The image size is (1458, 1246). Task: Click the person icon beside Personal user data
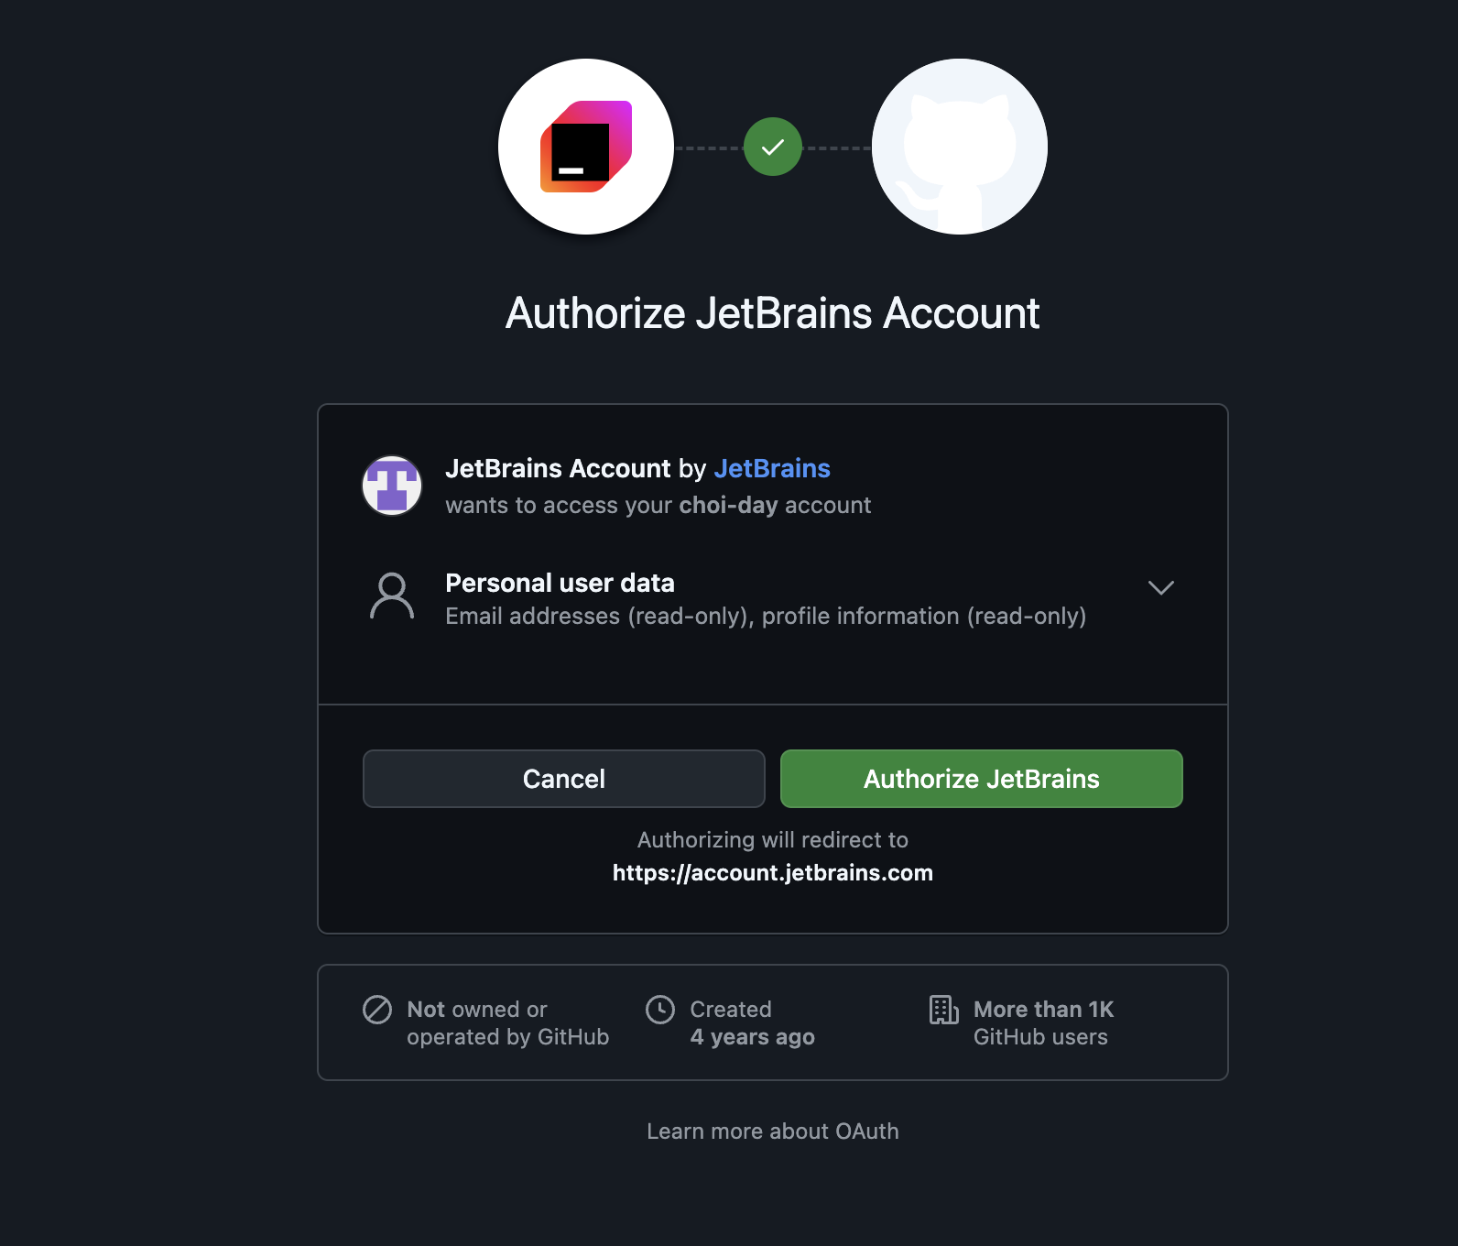coord(392,596)
